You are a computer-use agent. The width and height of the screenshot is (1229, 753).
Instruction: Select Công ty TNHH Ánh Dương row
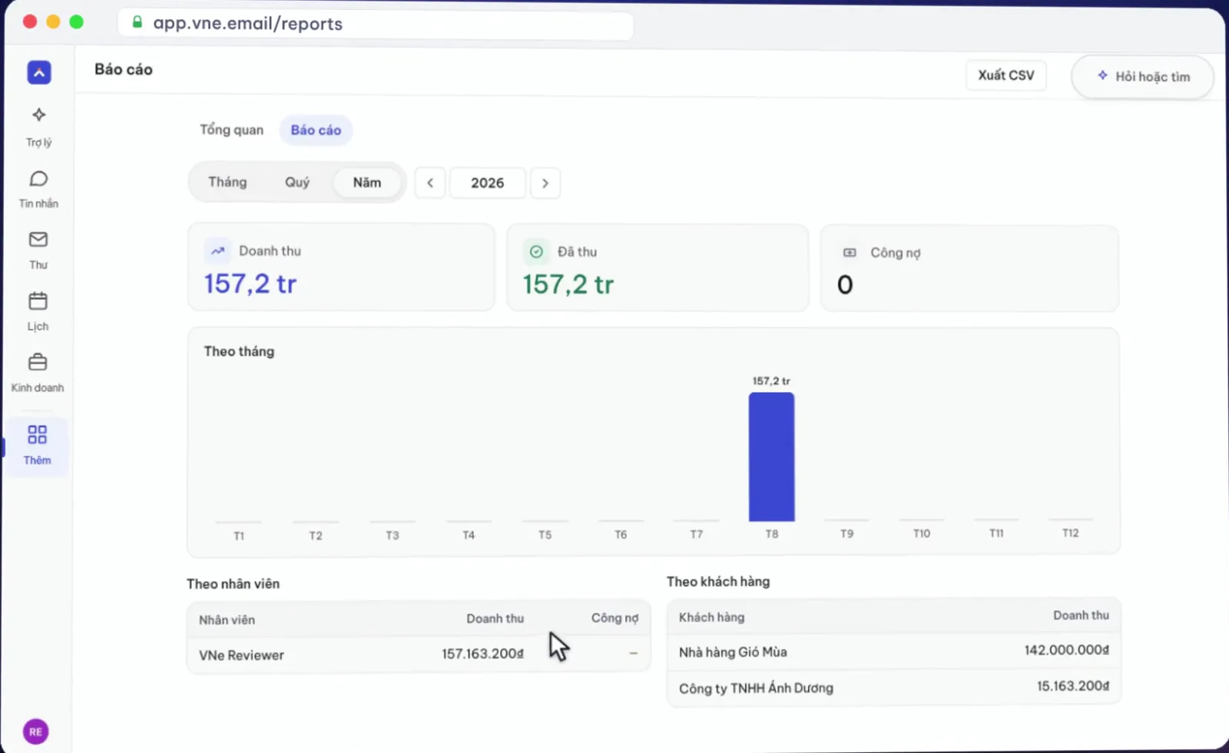click(x=893, y=687)
